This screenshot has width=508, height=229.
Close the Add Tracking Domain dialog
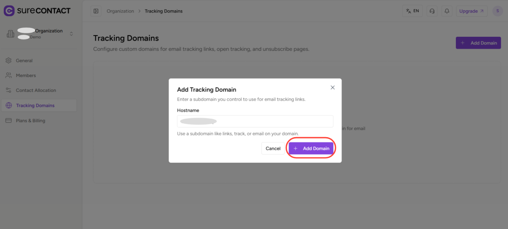(332, 88)
